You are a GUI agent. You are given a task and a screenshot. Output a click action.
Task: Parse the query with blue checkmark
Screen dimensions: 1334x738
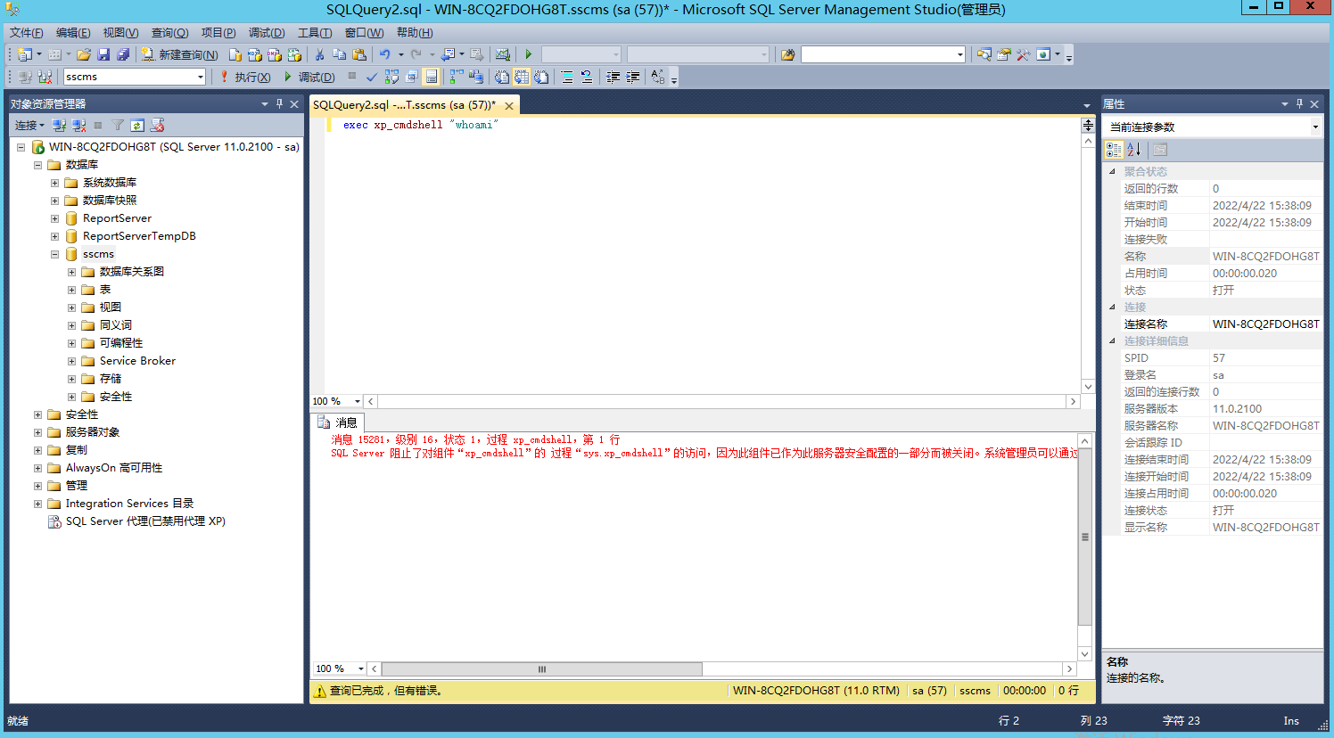point(372,77)
